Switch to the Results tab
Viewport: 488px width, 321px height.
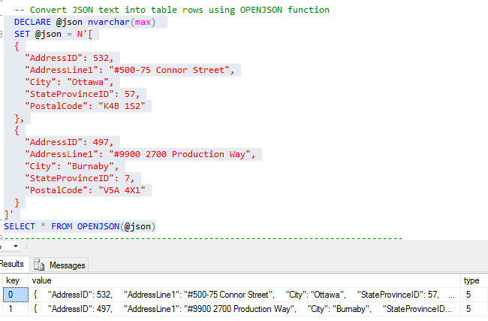[x=12, y=265]
